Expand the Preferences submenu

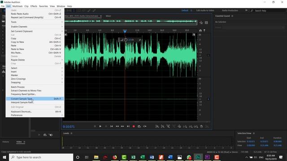pos(35,115)
